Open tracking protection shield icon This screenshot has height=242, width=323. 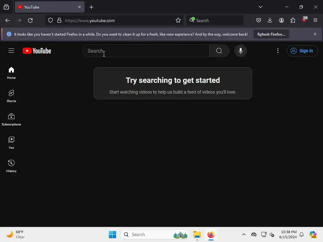point(50,20)
